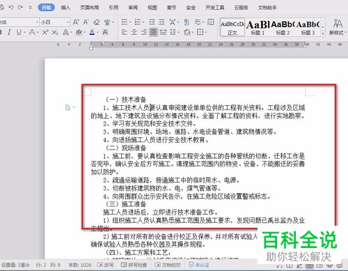Apply the 标题 2 style
Viewport: 348px width, 271px height.
[283, 27]
